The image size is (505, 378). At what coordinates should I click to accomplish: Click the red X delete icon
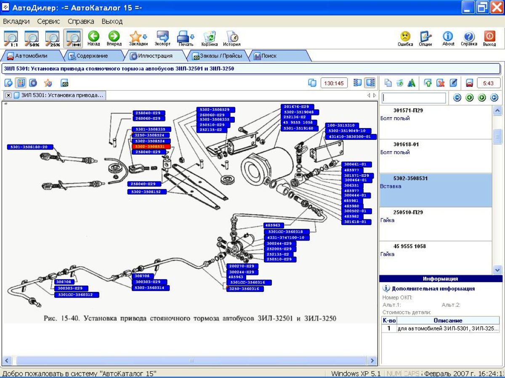pyautogui.click(x=441, y=83)
